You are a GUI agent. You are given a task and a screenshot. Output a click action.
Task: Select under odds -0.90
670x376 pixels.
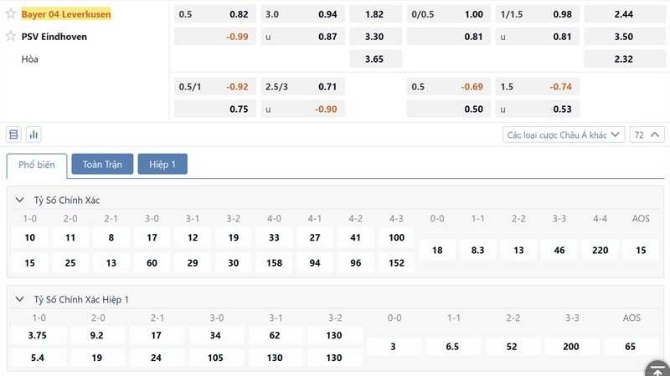[x=302, y=109]
